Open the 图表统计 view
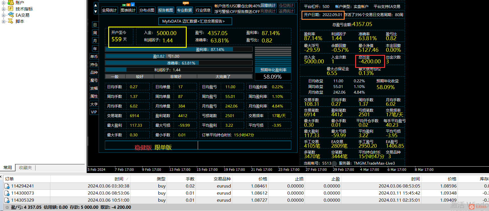 pyautogui.click(x=128, y=10)
